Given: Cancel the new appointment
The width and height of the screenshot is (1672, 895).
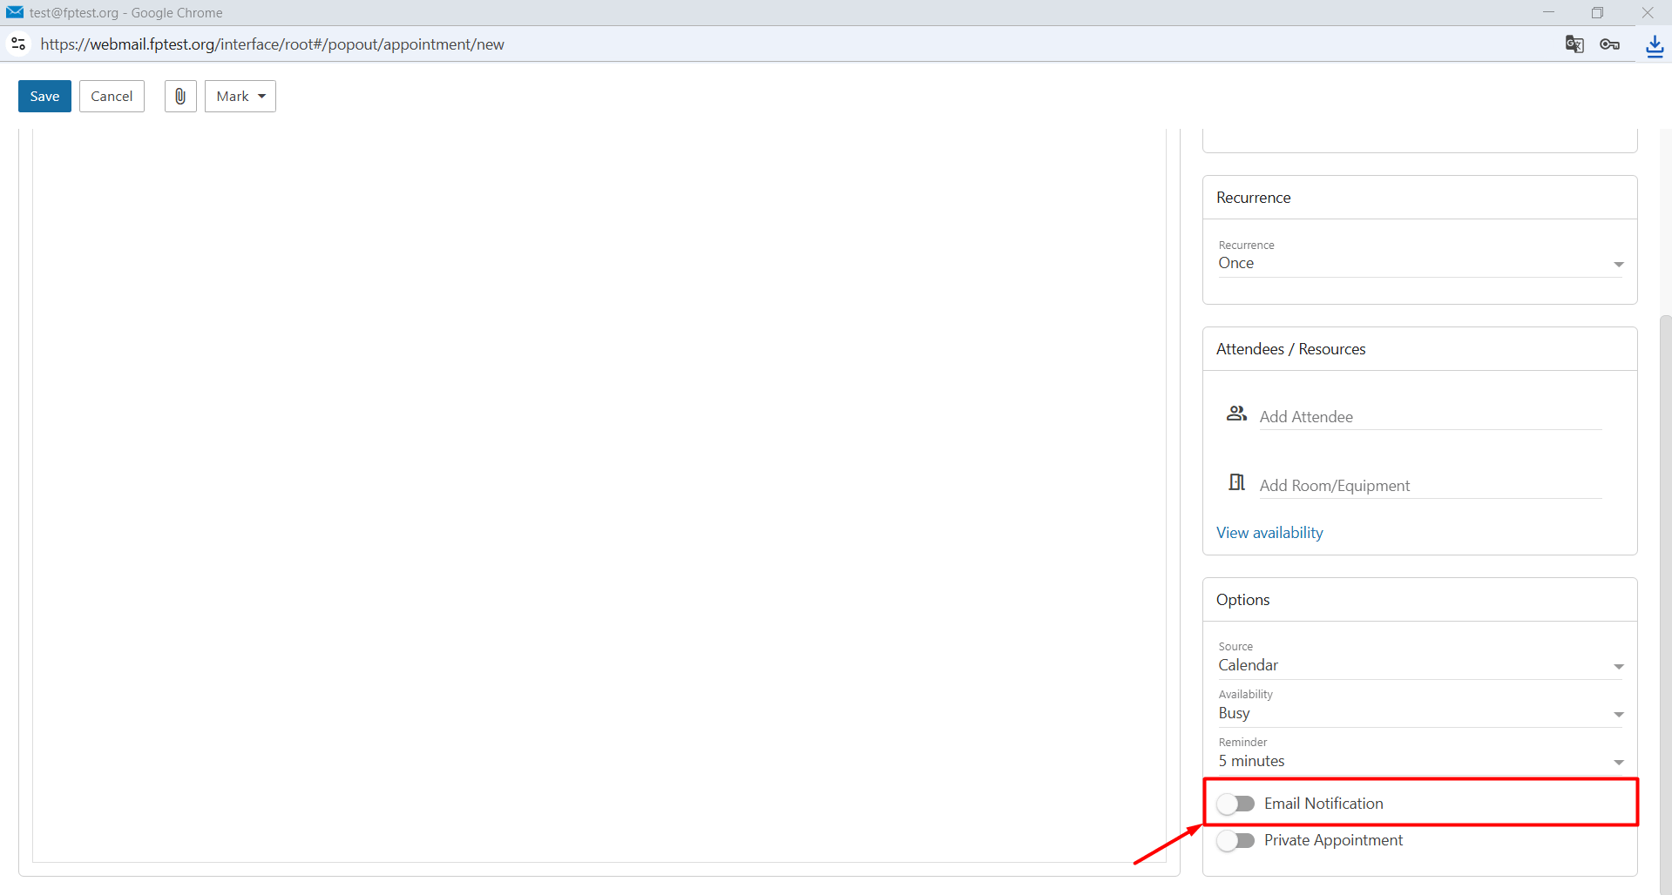Looking at the screenshot, I should tap(112, 96).
